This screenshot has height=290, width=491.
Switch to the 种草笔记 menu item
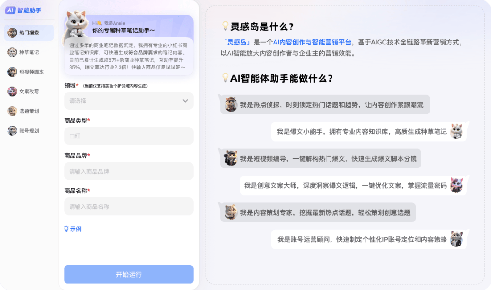[x=29, y=52]
